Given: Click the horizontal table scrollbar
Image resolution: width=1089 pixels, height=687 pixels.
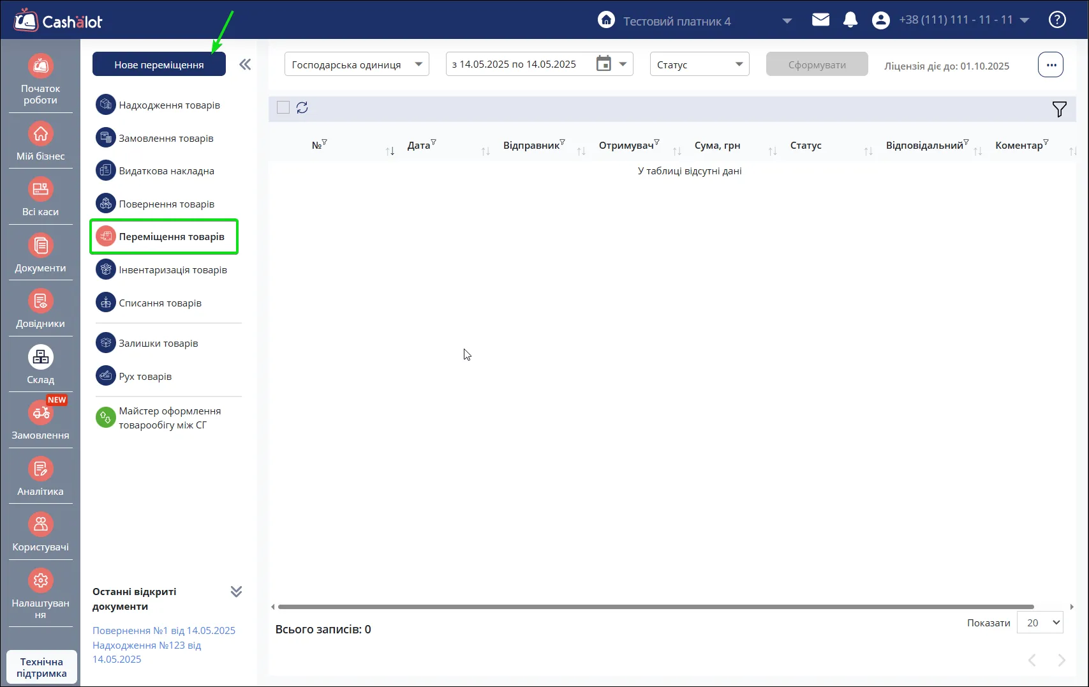Looking at the screenshot, I should tap(655, 607).
